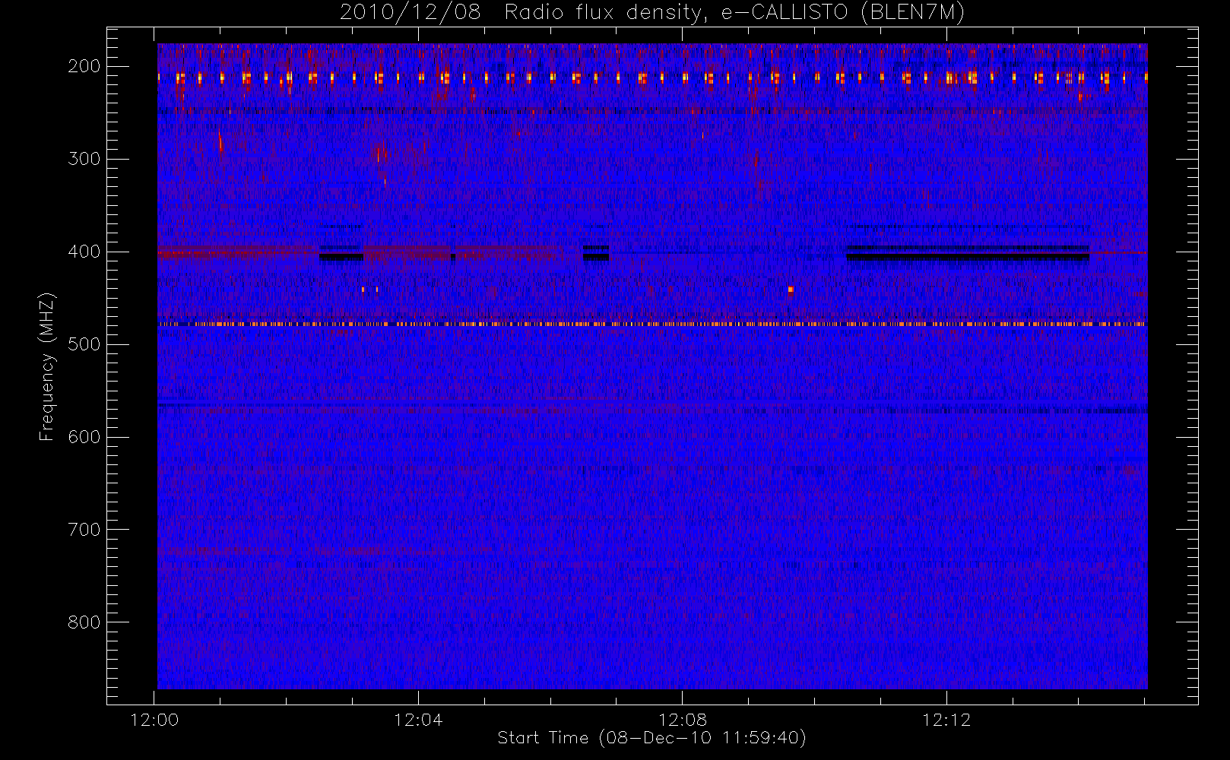This screenshot has height=760, width=1230.
Task: Click the orange interference line near 480 MHz
Action: pos(652,324)
